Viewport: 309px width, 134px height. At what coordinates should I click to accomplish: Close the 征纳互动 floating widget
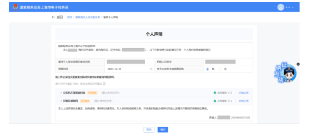[x=298, y=64]
